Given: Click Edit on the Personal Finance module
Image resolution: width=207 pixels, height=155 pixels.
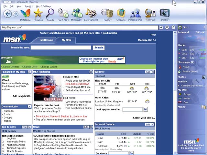Looking at the screenshot, I should 148,124.
